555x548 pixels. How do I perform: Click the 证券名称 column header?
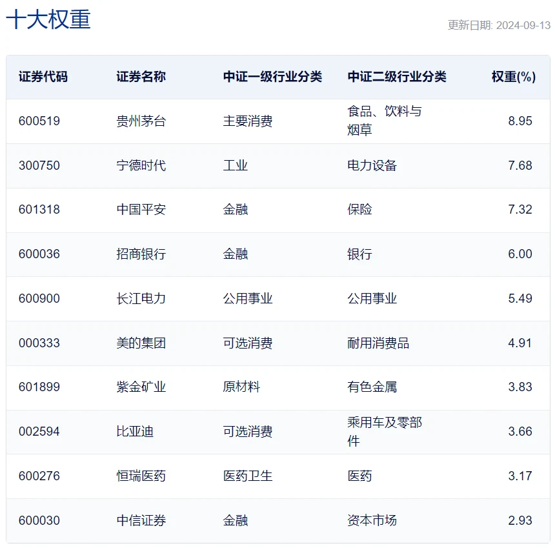coord(141,77)
